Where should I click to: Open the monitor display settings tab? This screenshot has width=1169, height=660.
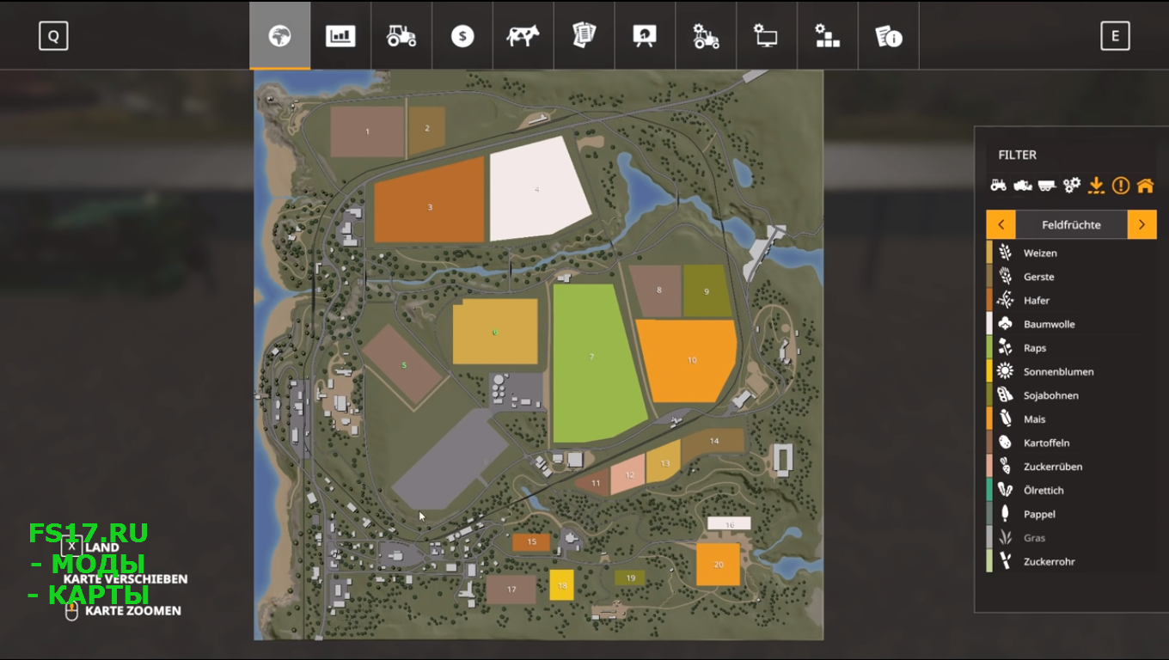pos(766,35)
